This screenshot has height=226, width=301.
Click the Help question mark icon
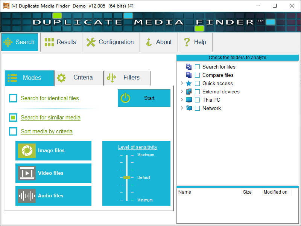click(187, 42)
